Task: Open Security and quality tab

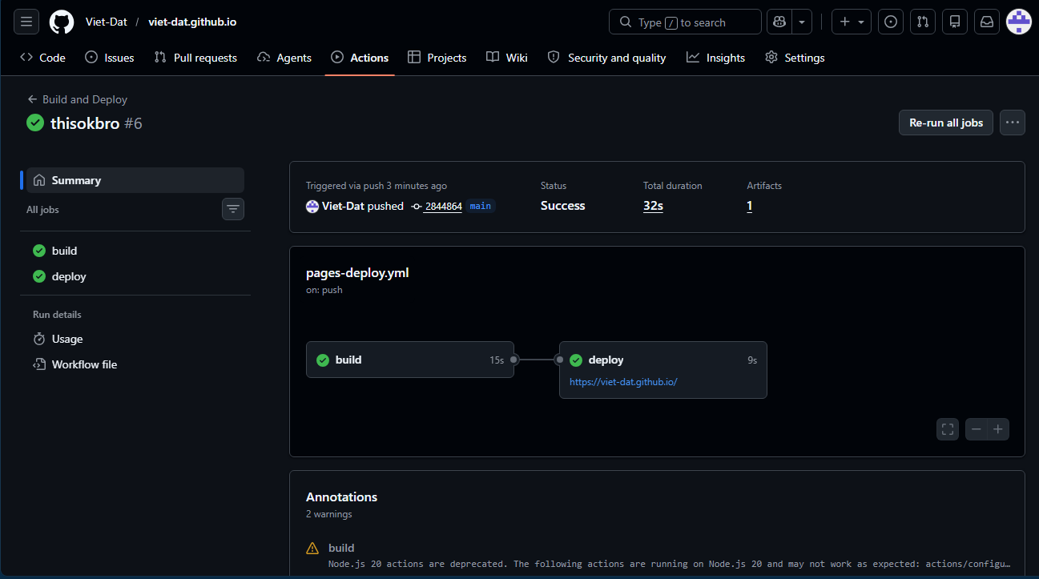Action: point(606,58)
